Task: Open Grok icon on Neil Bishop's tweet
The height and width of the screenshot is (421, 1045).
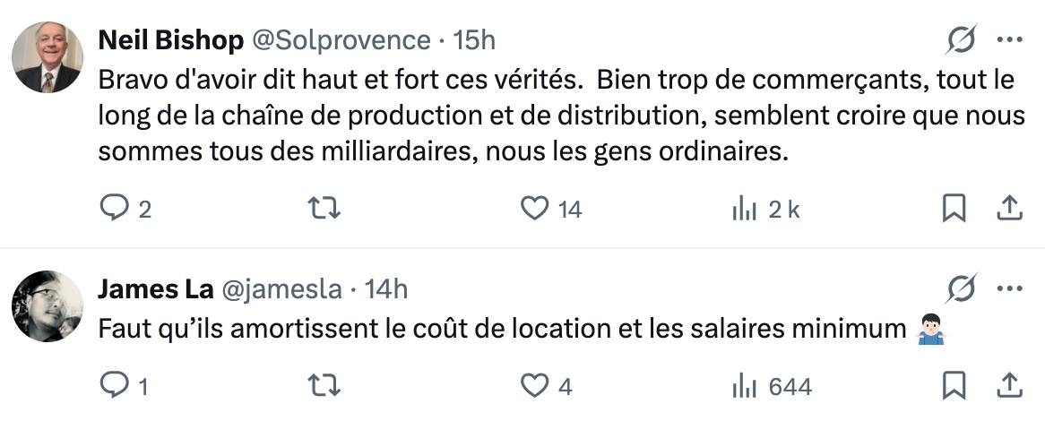Action: coord(962,40)
